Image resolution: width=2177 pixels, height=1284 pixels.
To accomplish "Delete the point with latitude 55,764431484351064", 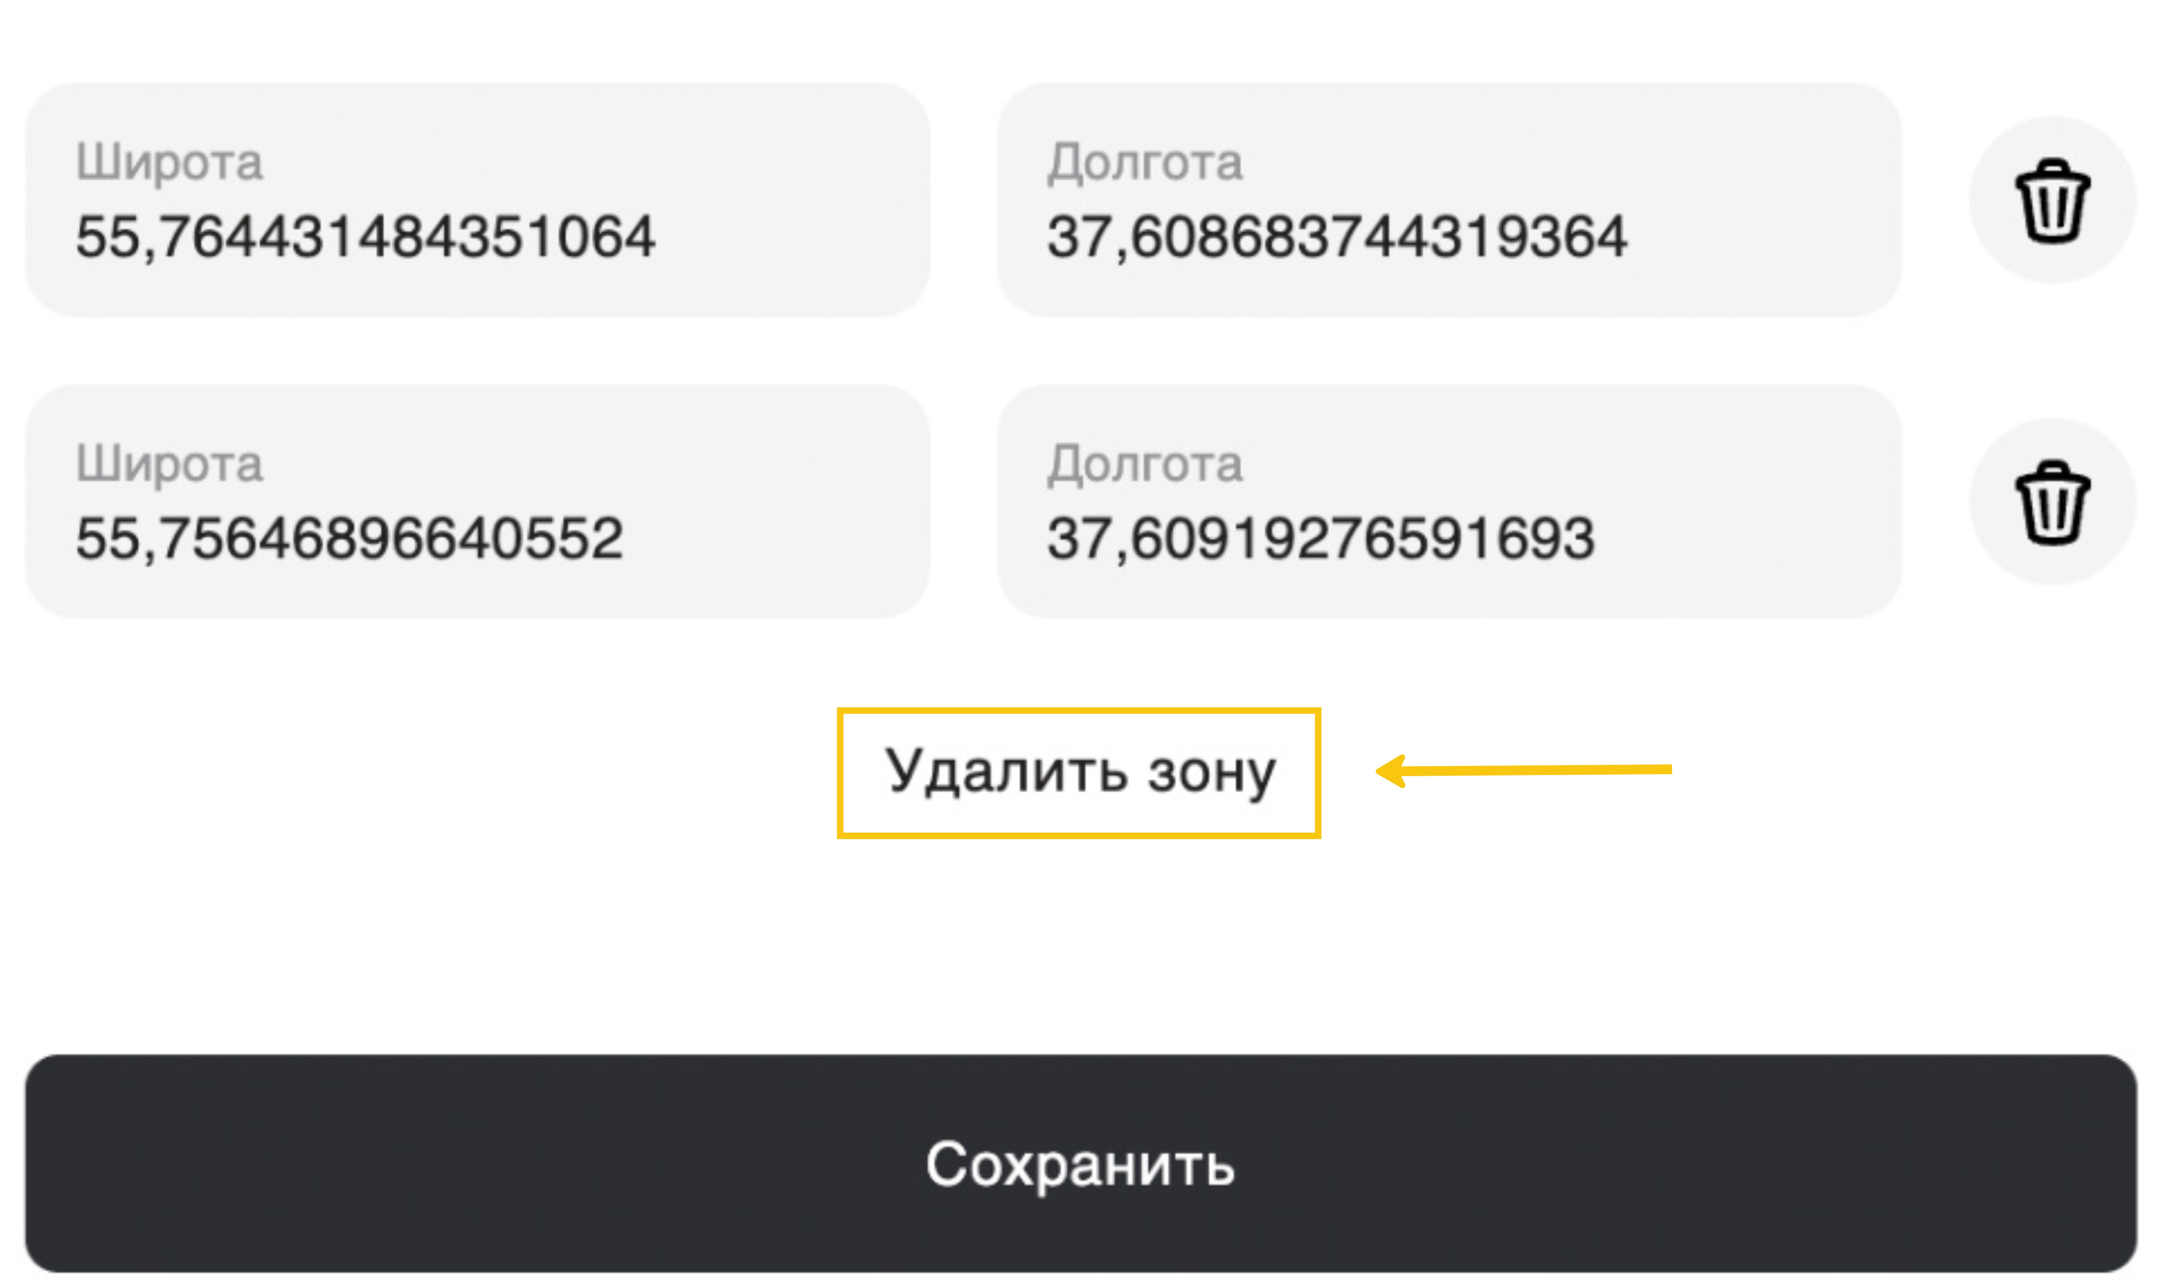I will (x=2052, y=200).
